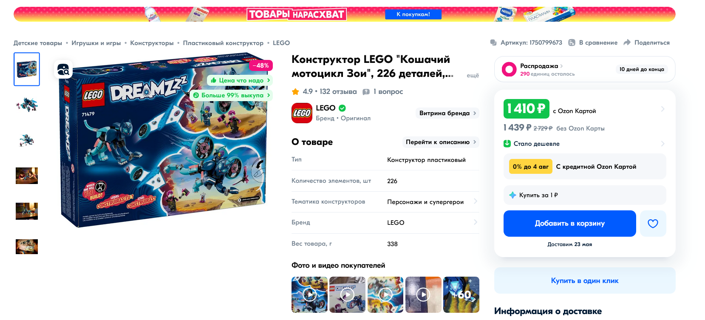
Task: Copy article number via Артикул icon
Action: point(493,42)
